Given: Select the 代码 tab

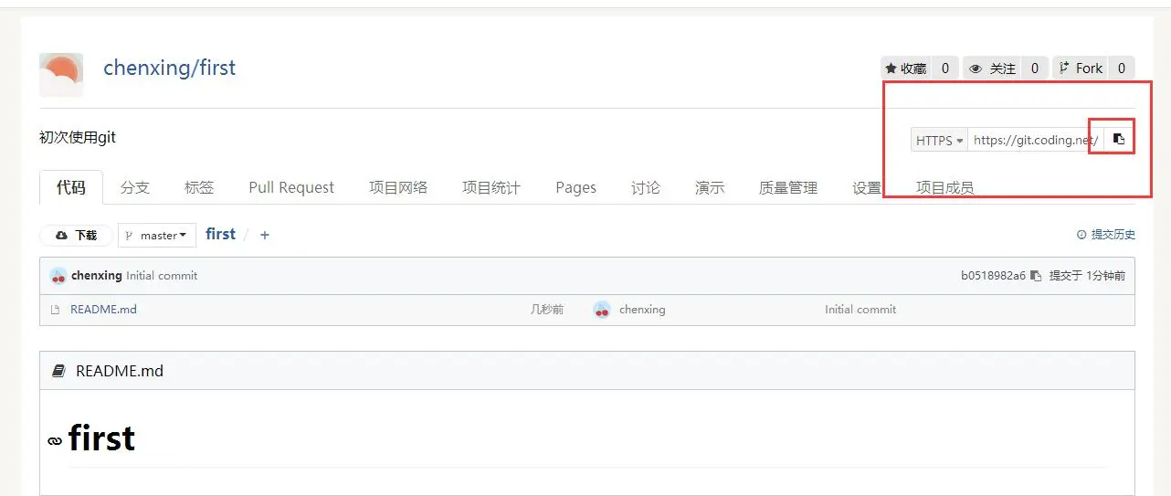Looking at the screenshot, I should (x=71, y=187).
